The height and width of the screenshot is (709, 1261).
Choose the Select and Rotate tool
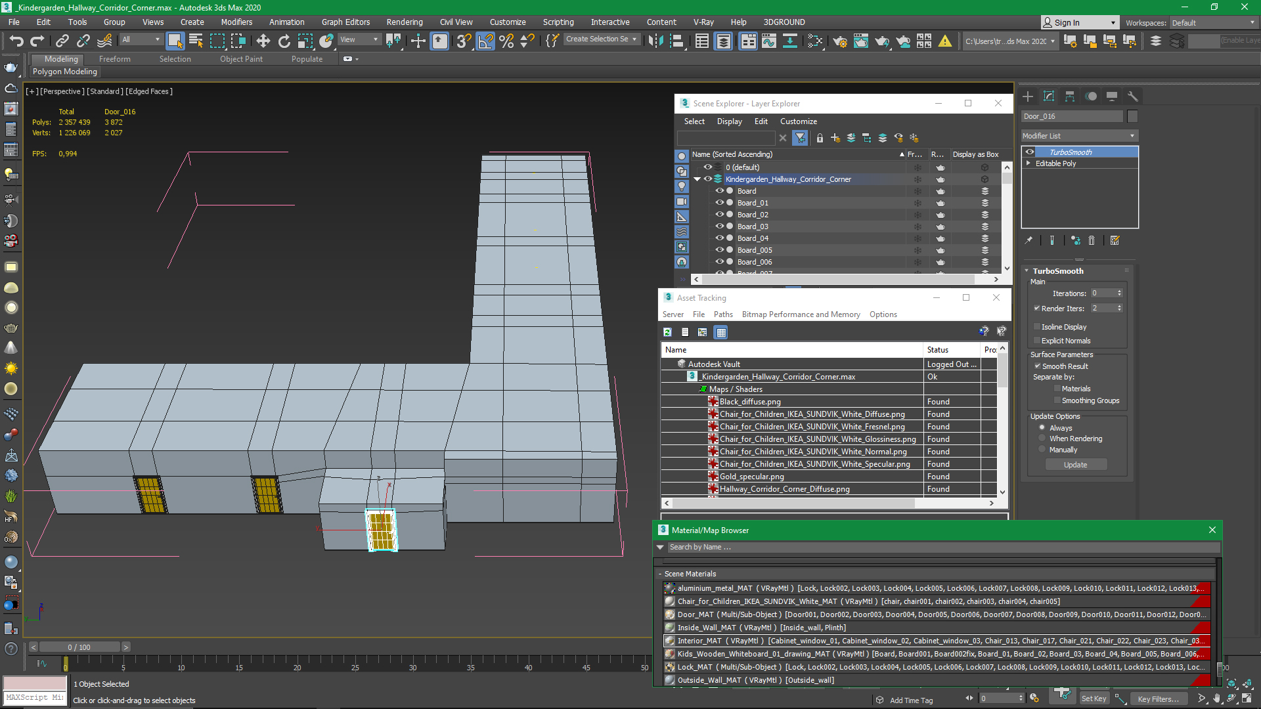coord(284,41)
